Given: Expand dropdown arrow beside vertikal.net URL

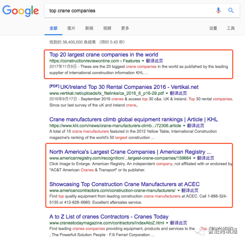Looking at the screenshot, I should tap(167, 93).
